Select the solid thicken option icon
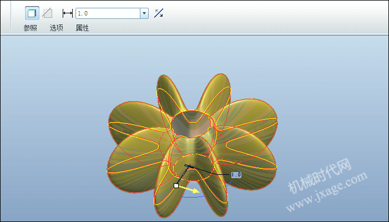 (x=32, y=13)
